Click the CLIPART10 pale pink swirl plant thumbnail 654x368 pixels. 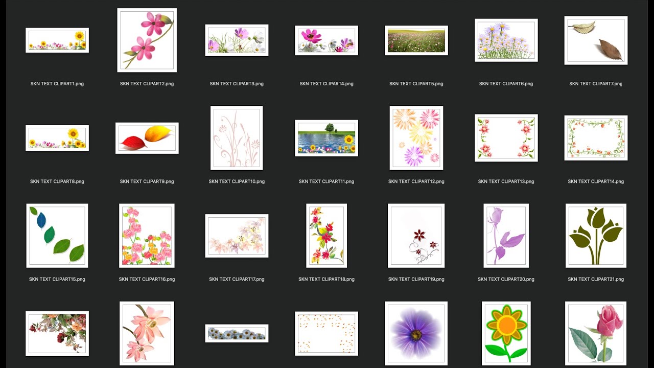(x=237, y=138)
